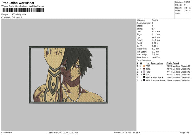
Task: Click the Min Stitch value 0.2 mm
Action: [156, 52]
